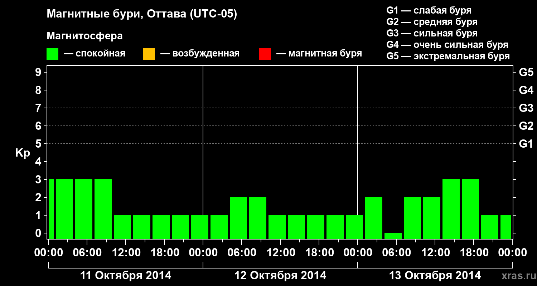The height and width of the screenshot is (286, 537).
Task: Select the chart title 'Магнитные бури, Оттава (UTC-05)'
Action: click(142, 14)
